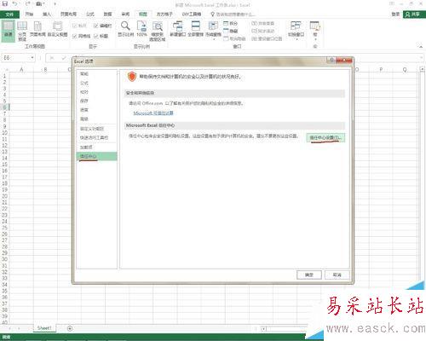Select Quick Access Toolbar (快速访问工具栏) in options

click(x=96, y=138)
